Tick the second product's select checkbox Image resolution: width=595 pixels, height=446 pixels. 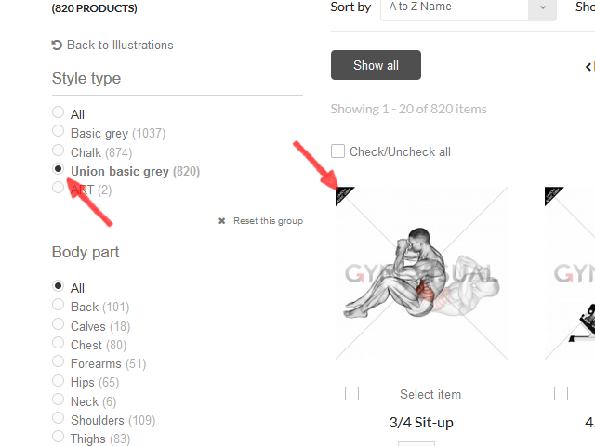coord(561,394)
